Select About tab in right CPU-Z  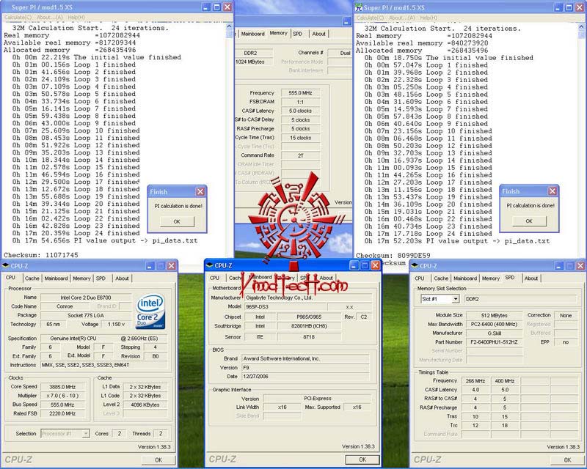(x=531, y=278)
